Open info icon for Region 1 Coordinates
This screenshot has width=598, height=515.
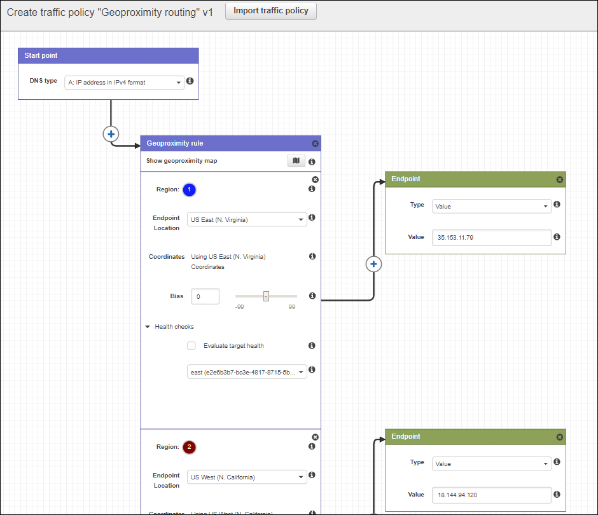click(x=312, y=256)
